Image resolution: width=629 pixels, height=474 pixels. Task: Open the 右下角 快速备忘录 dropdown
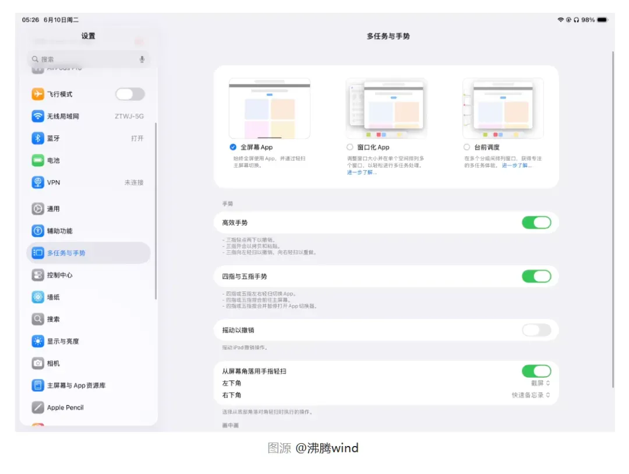(531, 395)
